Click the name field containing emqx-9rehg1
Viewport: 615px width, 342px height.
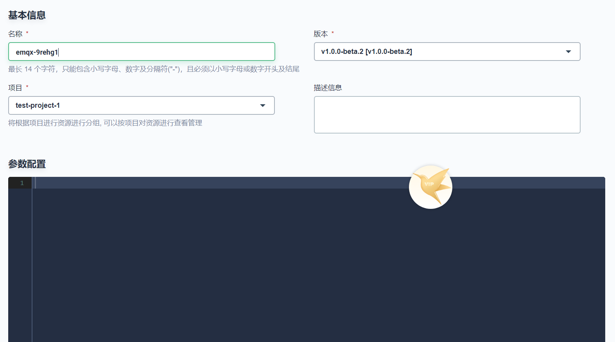[142, 52]
